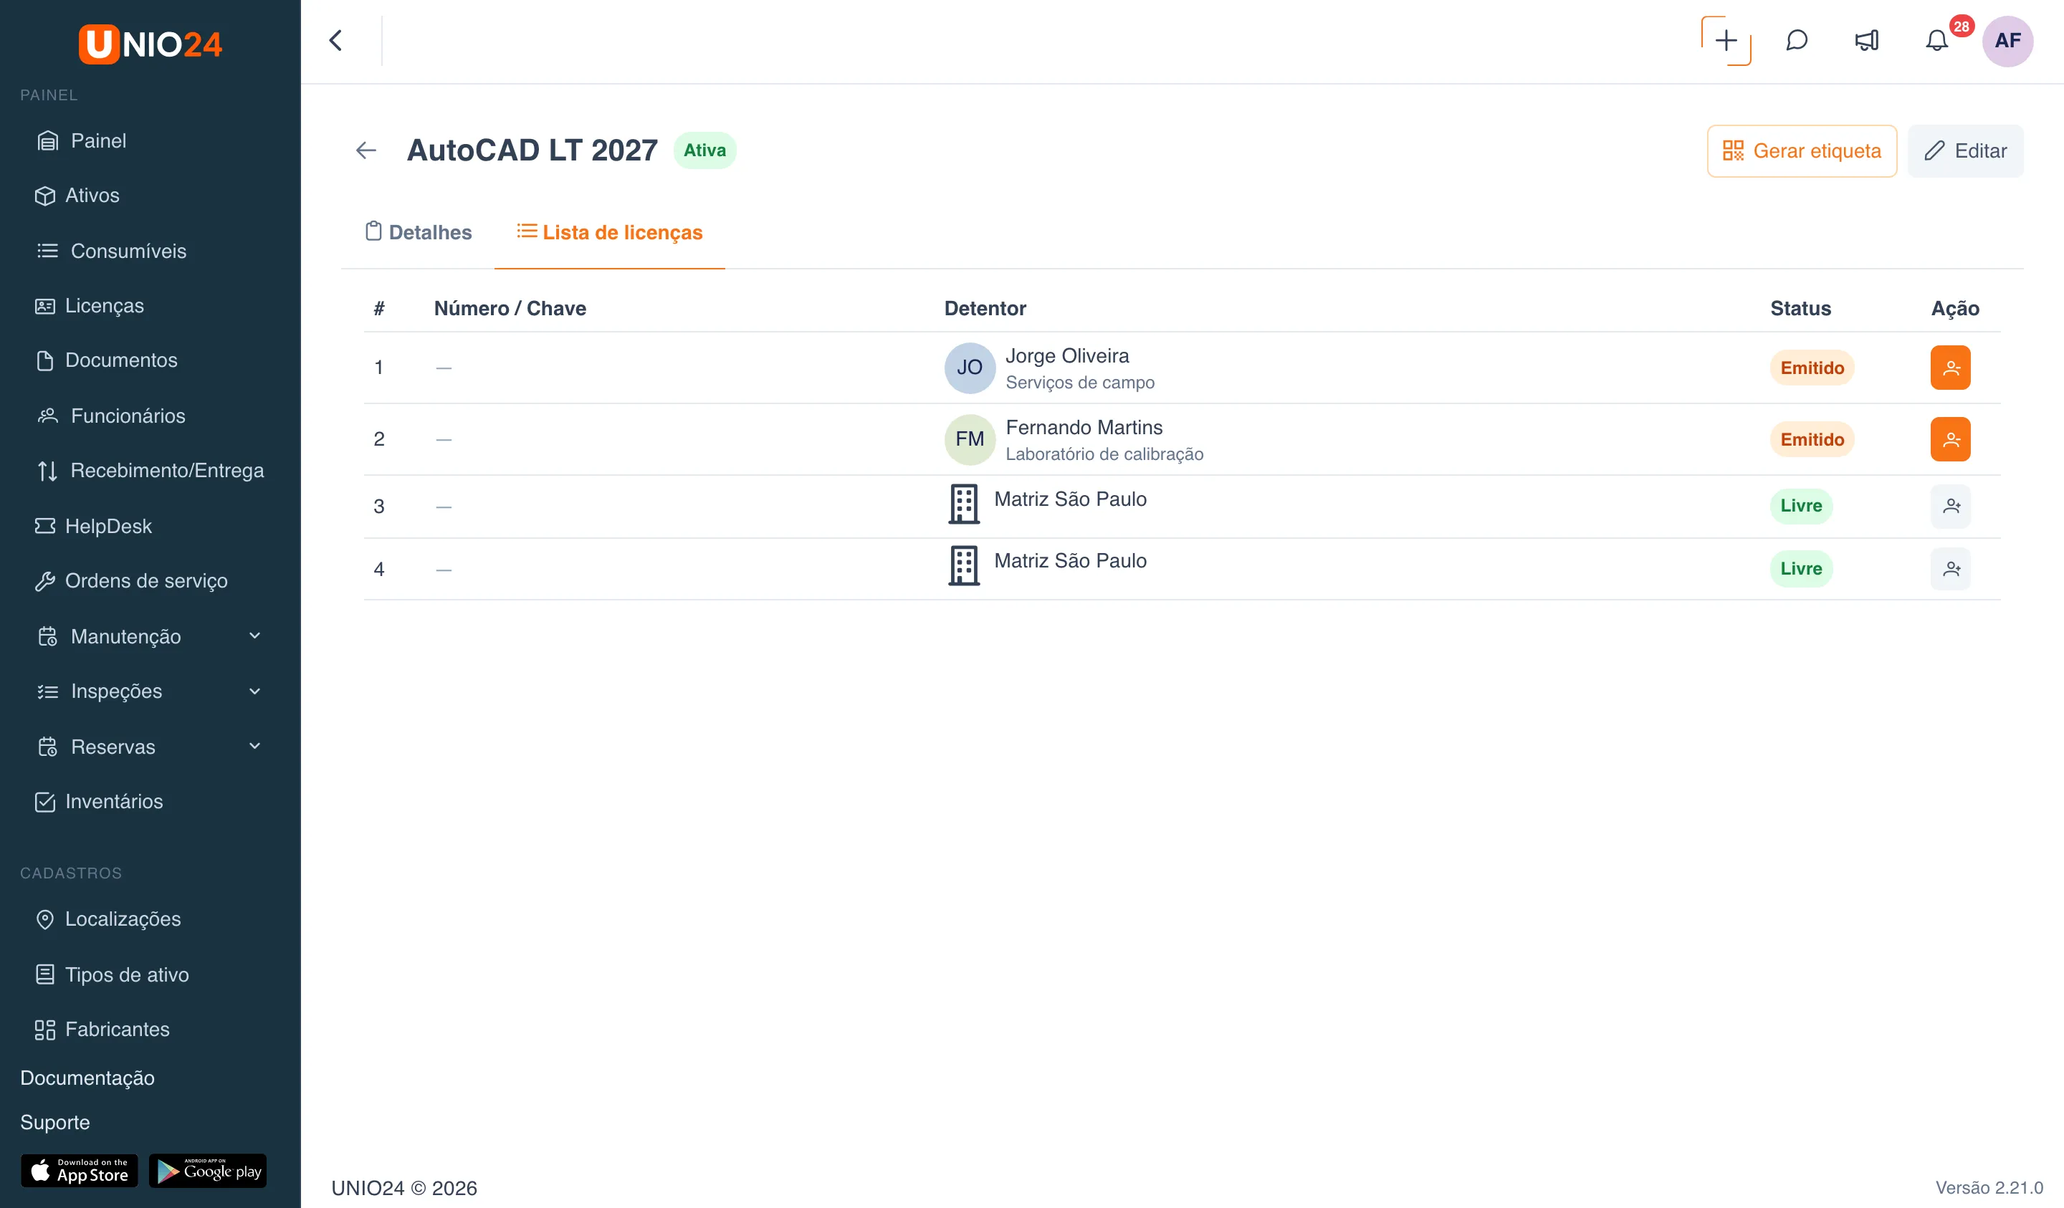
Task: Switch to the Detalhes tab
Action: coord(418,233)
